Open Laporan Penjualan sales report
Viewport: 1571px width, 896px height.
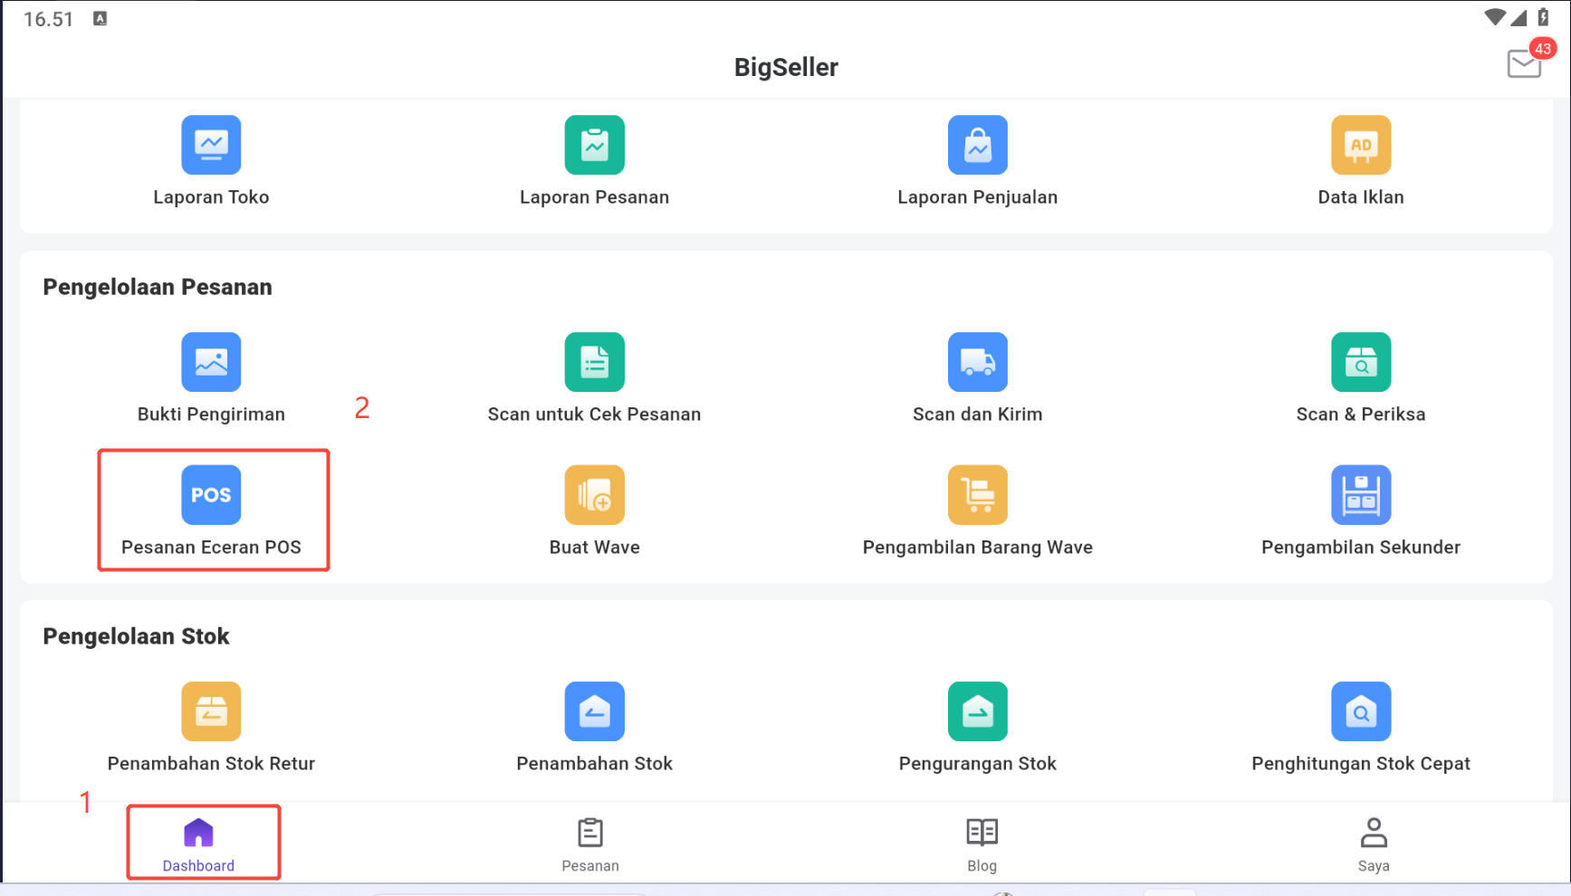click(x=977, y=145)
